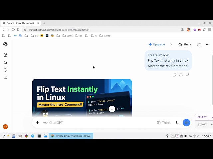213x159 pixels.
Task: Open the file manager from taskbar
Action: (45, 136)
